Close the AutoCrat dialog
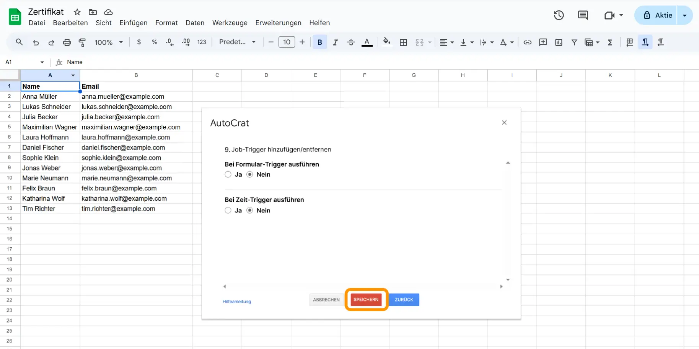Image resolution: width=699 pixels, height=349 pixels. pyautogui.click(x=504, y=123)
